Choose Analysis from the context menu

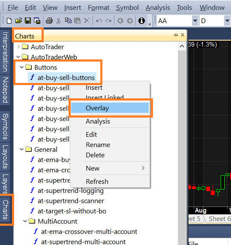pyautogui.click(x=110, y=121)
